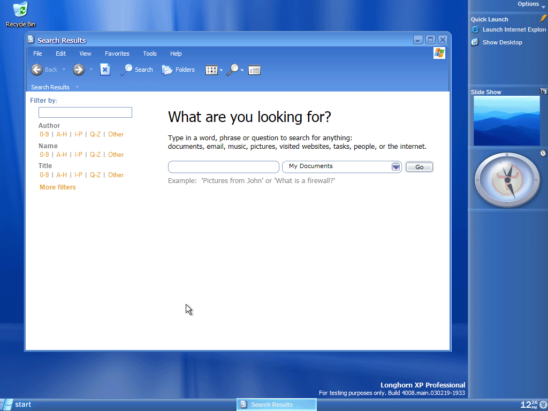Click the Windows flag logo in menu bar
This screenshot has width=548, height=411.
coord(439,53)
